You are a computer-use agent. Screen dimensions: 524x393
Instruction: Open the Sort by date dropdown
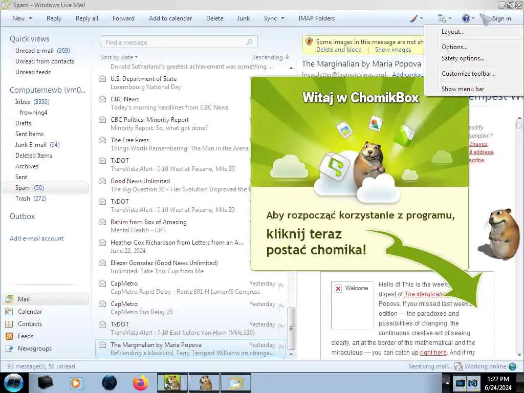(x=119, y=57)
